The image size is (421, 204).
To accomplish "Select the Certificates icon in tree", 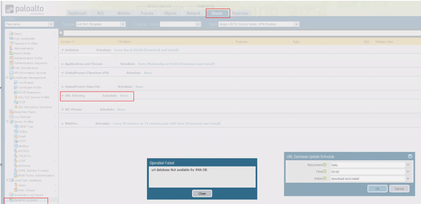I will [16, 83].
